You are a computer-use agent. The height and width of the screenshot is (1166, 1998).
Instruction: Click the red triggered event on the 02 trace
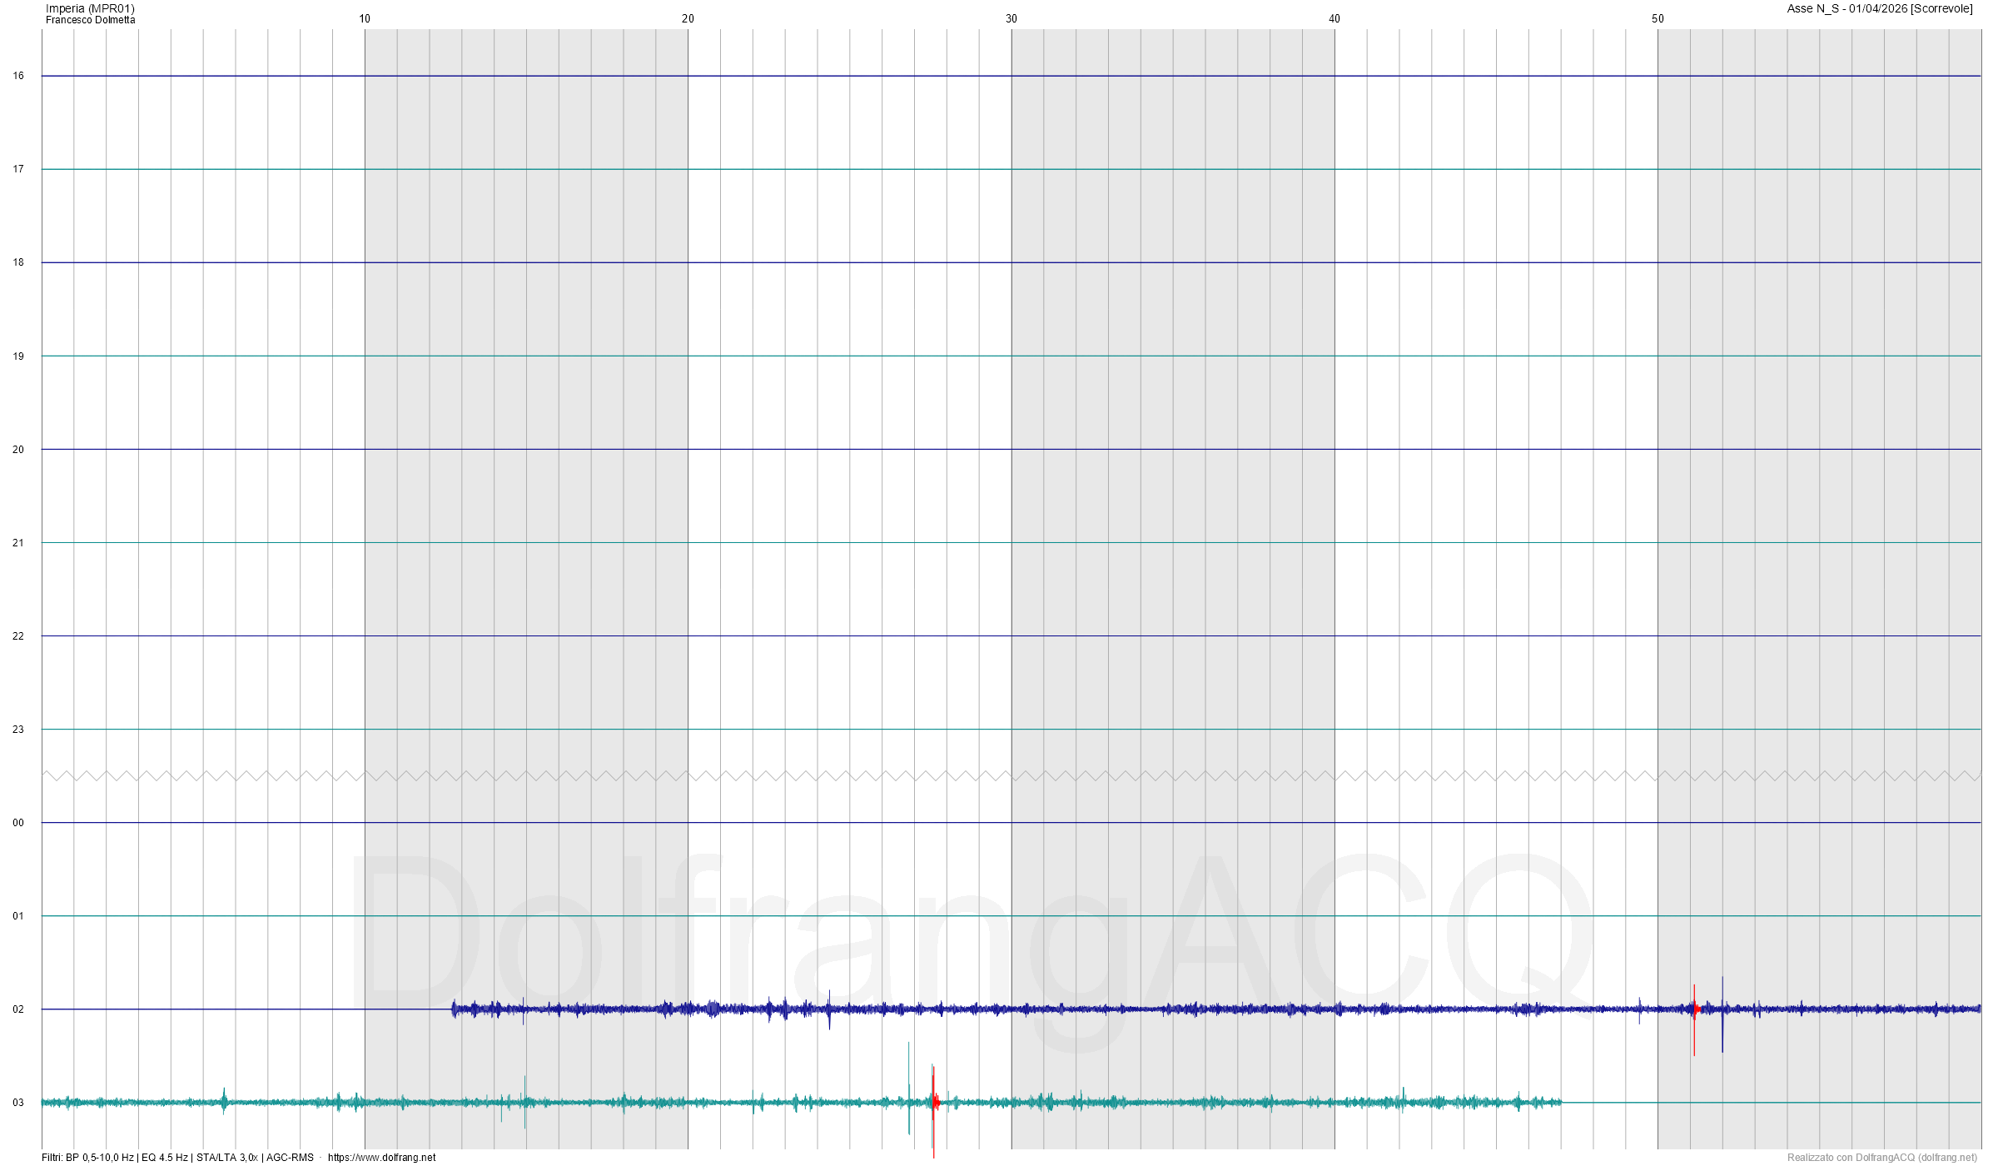(x=1694, y=1009)
